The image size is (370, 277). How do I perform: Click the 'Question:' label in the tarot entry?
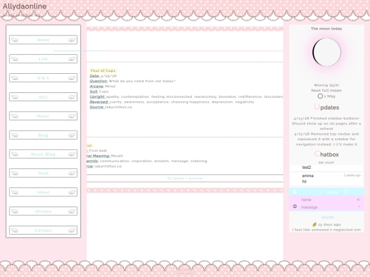99,81
